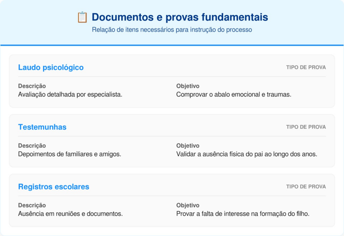344x236 pixels.
Task: Click 'Provar a falta de interesse' objective text
Action: (243, 214)
